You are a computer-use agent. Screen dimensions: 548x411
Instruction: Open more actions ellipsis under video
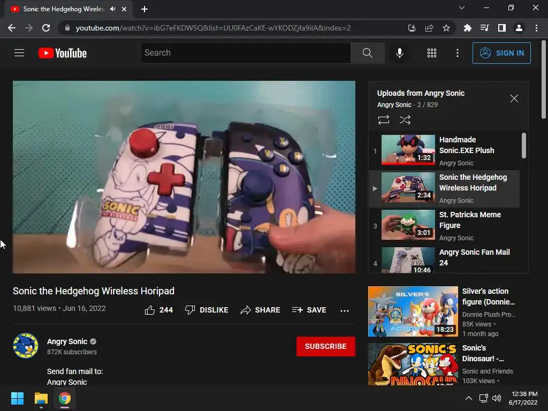pyautogui.click(x=345, y=310)
